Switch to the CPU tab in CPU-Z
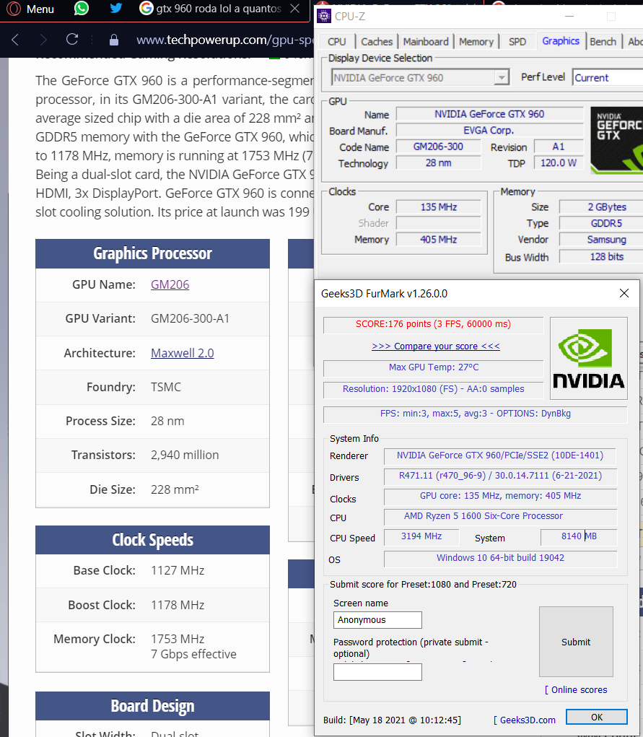Image resolution: width=643 pixels, height=737 pixels. pos(336,42)
